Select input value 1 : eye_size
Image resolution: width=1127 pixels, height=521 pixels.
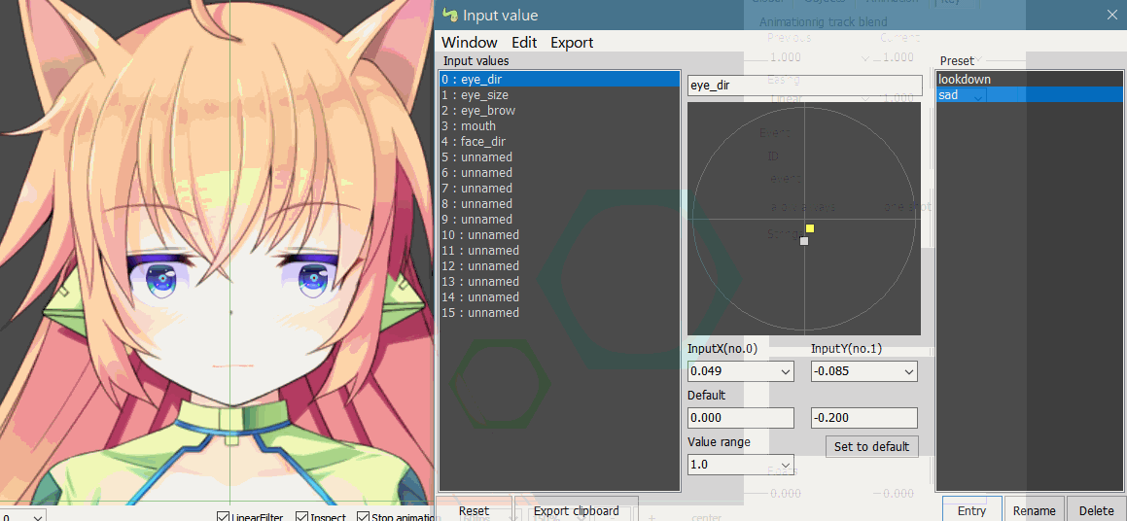(x=559, y=95)
